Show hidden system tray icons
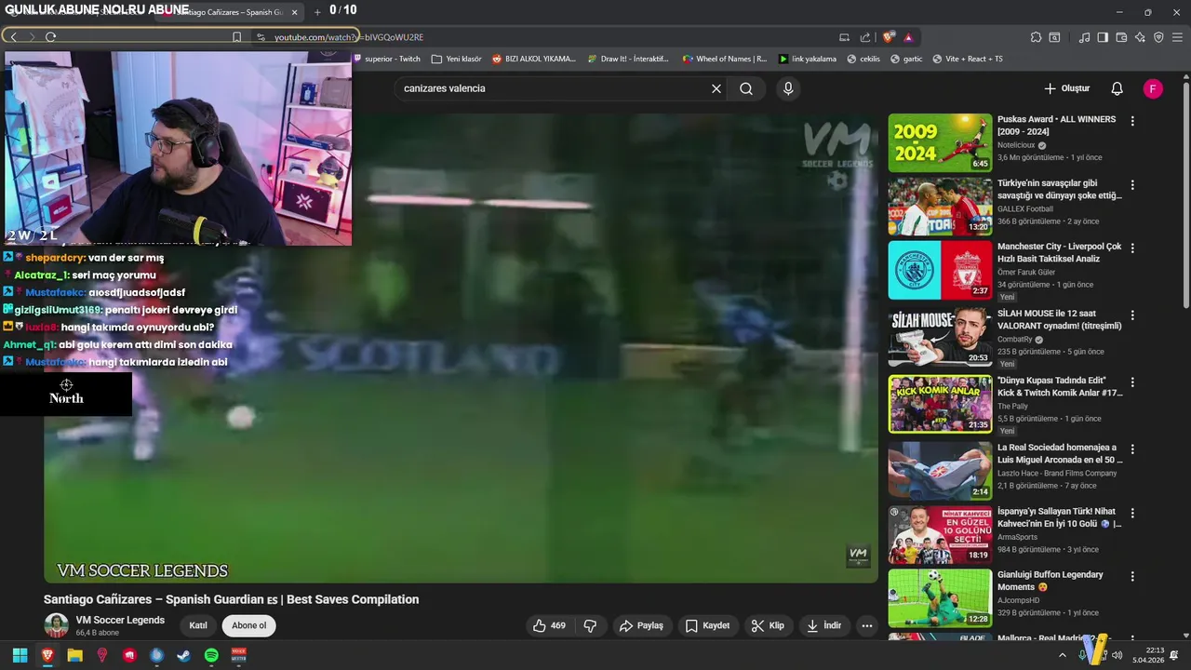Viewport: 1191px width, 670px height. (x=1063, y=655)
